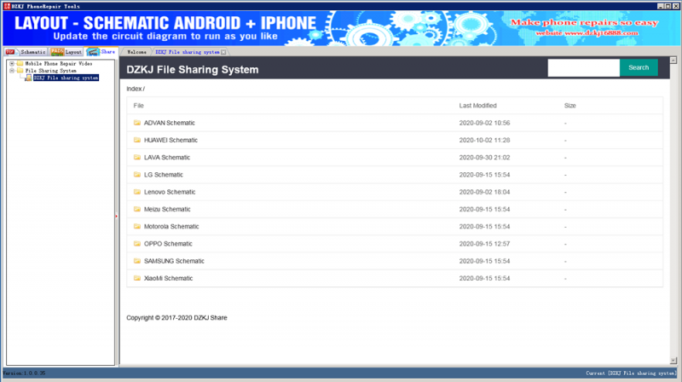This screenshot has height=382, width=682.
Task: Click the PDF icon on Schematic tab
Action: click(x=10, y=52)
